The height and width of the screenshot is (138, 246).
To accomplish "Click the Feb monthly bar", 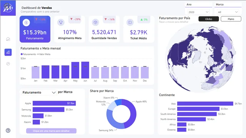I will pos(45,72).
